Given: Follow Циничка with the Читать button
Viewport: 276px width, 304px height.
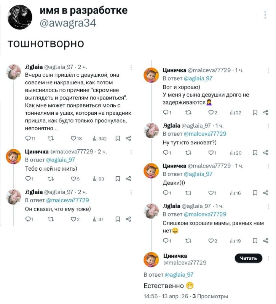Looking at the screenshot, I should (249, 258).
